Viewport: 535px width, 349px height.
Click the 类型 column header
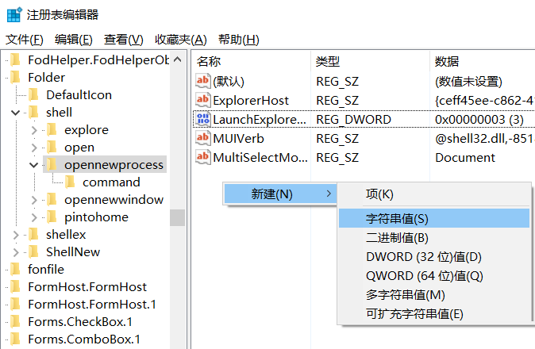328,61
